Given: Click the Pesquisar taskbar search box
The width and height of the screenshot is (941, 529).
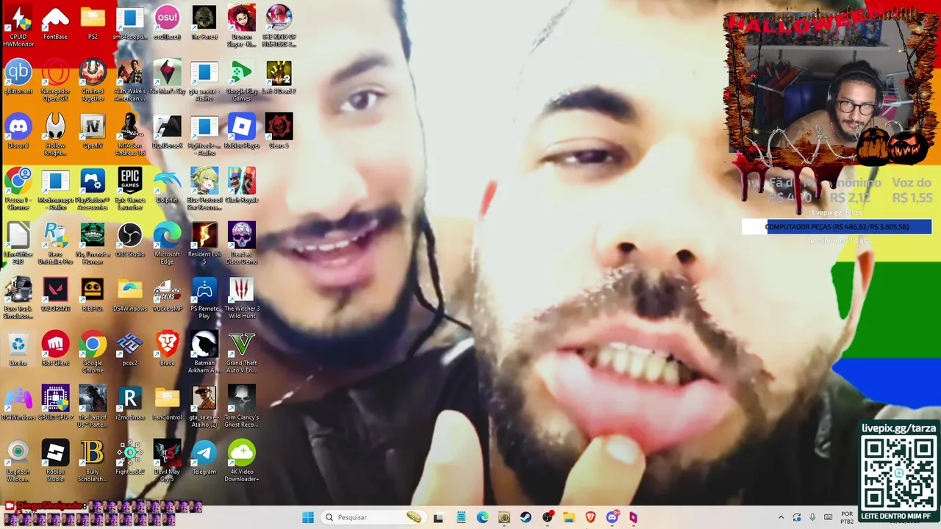Looking at the screenshot, I should coord(375,517).
